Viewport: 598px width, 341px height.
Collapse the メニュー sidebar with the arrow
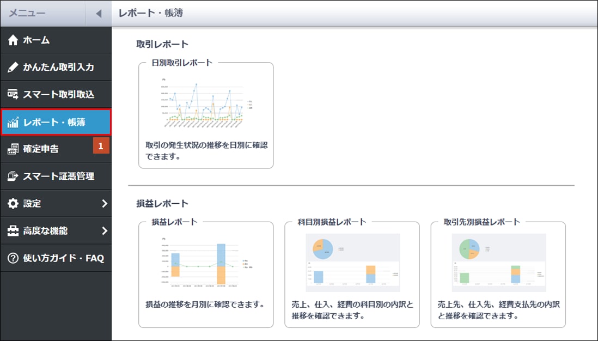[99, 14]
